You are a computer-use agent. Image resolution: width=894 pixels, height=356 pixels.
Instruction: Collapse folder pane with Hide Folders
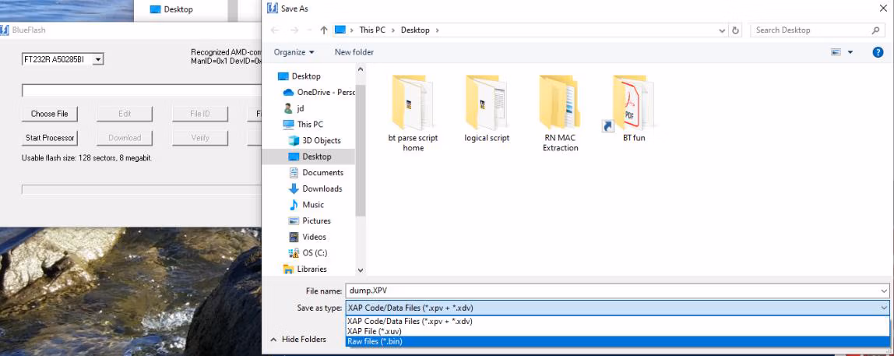coord(297,340)
